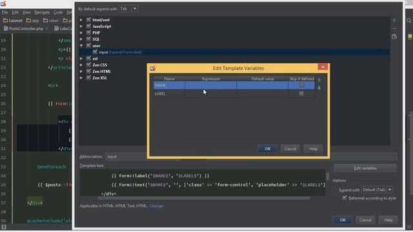Screen dimensions: 413x232
Task: Select the NAME variable row
Action: pyautogui.click(x=234, y=85)
